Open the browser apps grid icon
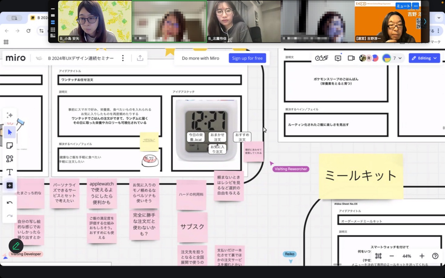The width and height of the screenshot is (445, 278). (6, 42)
